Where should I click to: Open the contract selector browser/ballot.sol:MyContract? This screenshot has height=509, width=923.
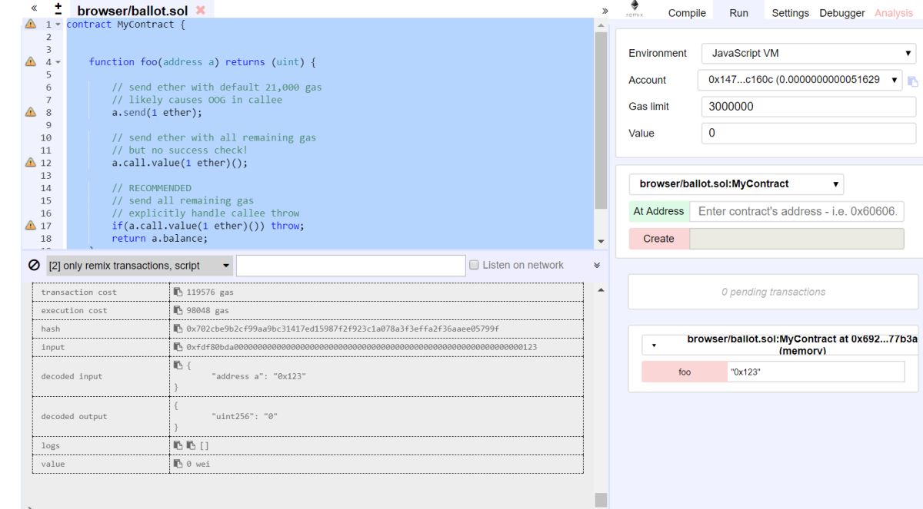click(736, 184)
